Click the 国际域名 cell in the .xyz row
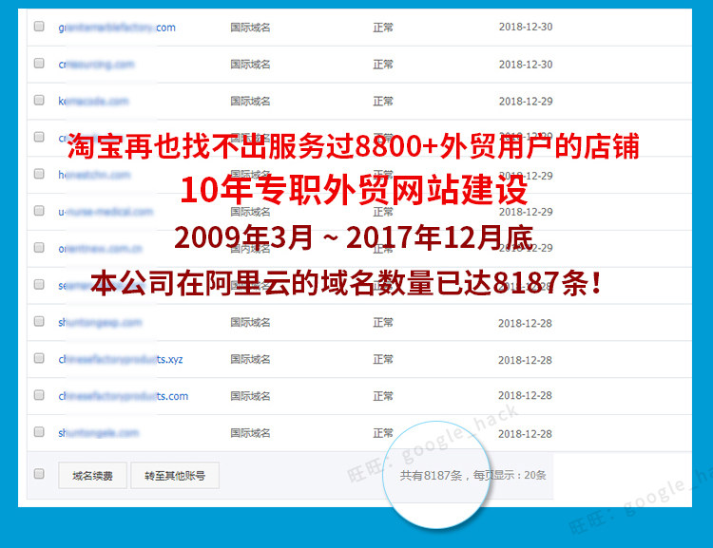 (x=250, y=359)
